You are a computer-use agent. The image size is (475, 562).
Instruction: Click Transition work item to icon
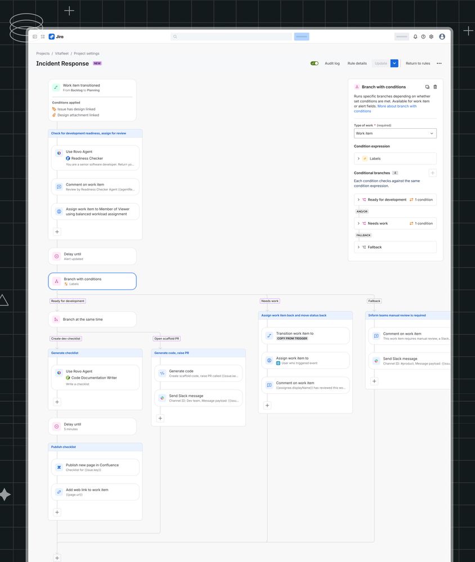tap(269, 336)
